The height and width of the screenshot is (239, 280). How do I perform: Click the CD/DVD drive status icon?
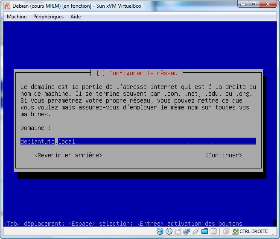169,231
